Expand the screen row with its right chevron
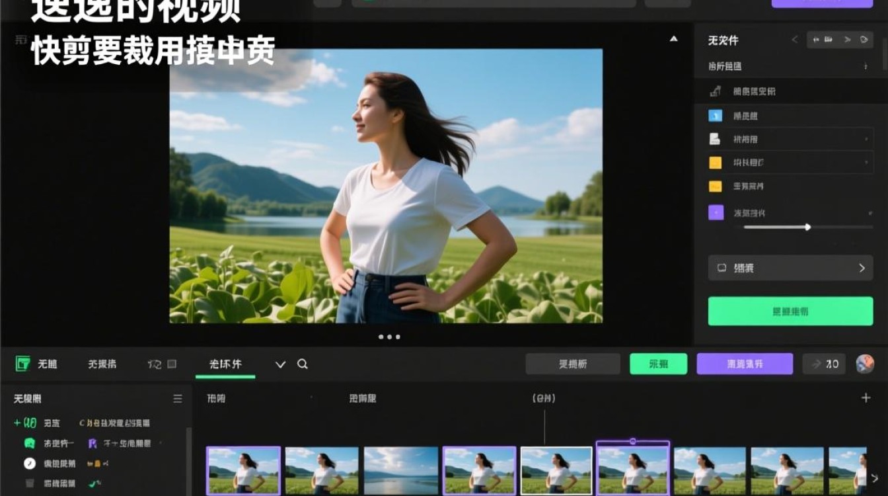This screenshot has height=496, width=888. click(x=862, y=268)
